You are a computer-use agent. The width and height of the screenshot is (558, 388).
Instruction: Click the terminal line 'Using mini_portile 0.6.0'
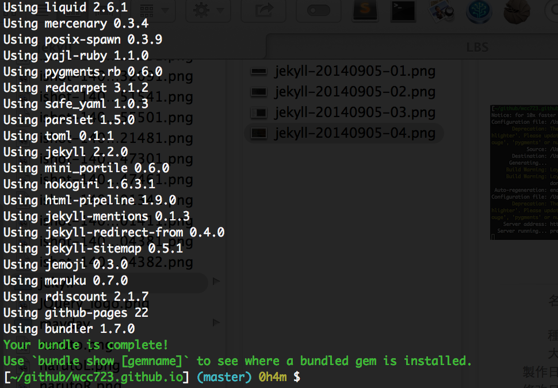click(86, 168)
